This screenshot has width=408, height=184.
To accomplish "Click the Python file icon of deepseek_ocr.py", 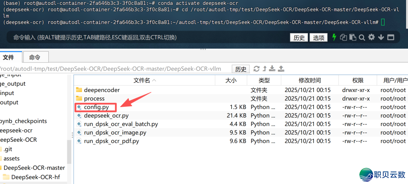I will click(x=79, y=115).
